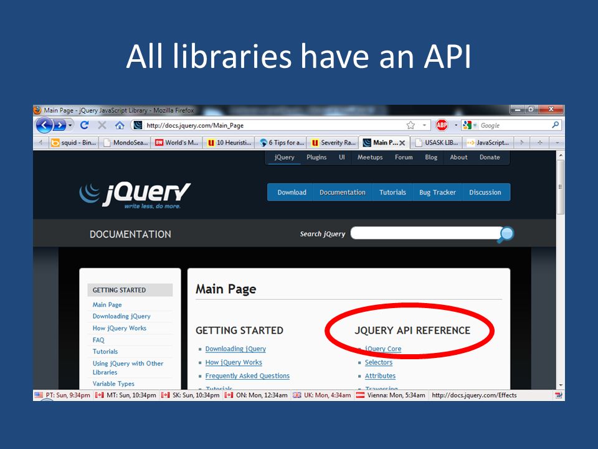Close the Main P... tab

coord(402,143)
